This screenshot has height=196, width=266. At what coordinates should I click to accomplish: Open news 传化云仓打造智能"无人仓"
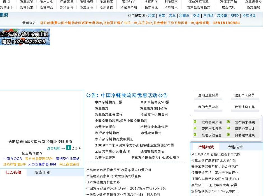pos(214,160)
